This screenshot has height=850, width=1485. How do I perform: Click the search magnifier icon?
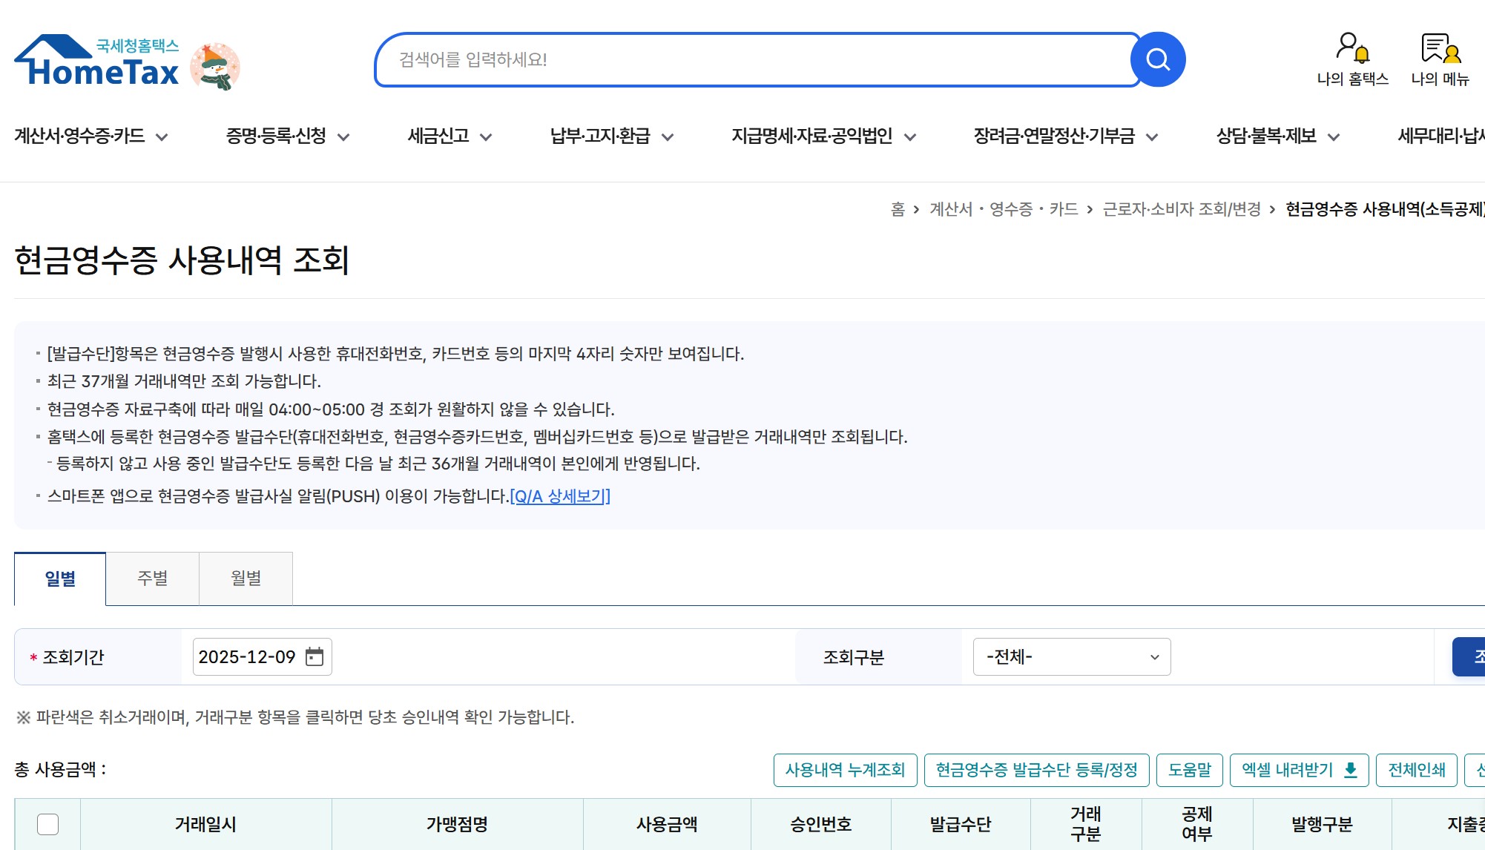pyautogui.click(x=1157, y=59)
